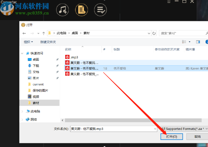The height and width of the screenshot is (147, 208).
Task: Expand the 此电脑 tree item
Action: coord(22,111)
